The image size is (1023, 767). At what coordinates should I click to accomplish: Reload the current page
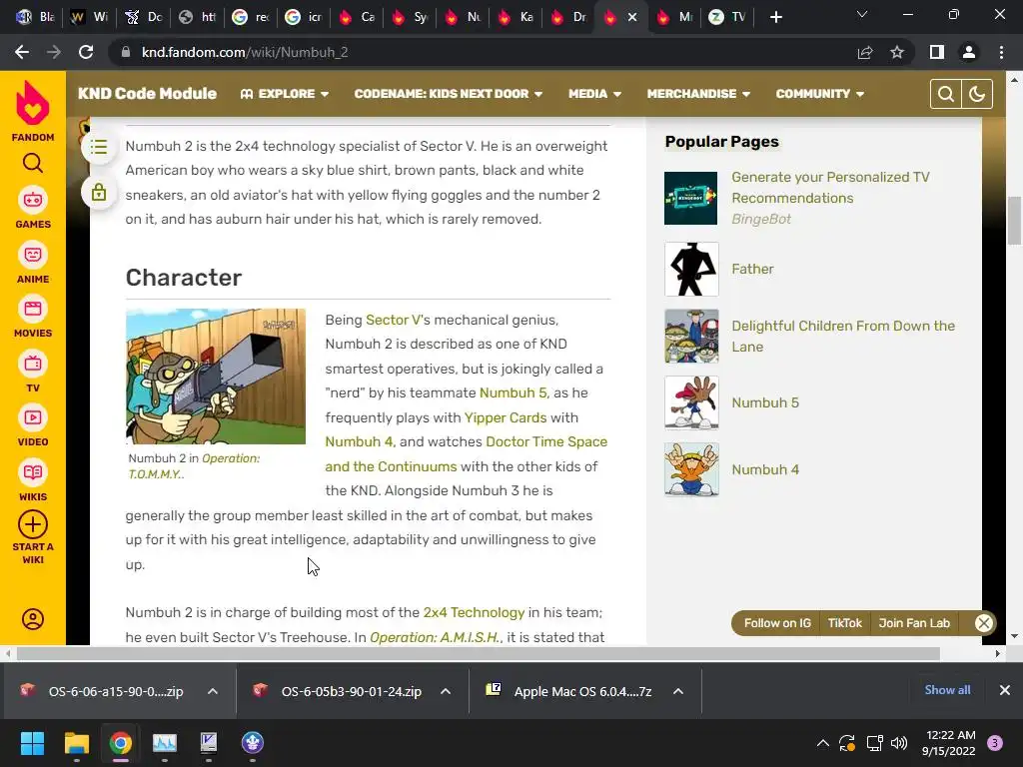[x=86, y=52]
